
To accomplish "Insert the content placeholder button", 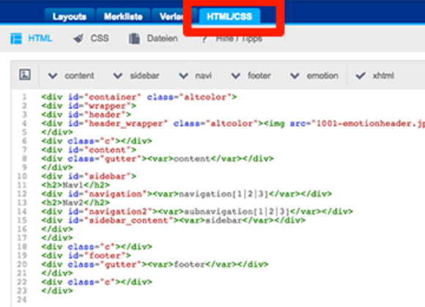I will pos(79,75).
